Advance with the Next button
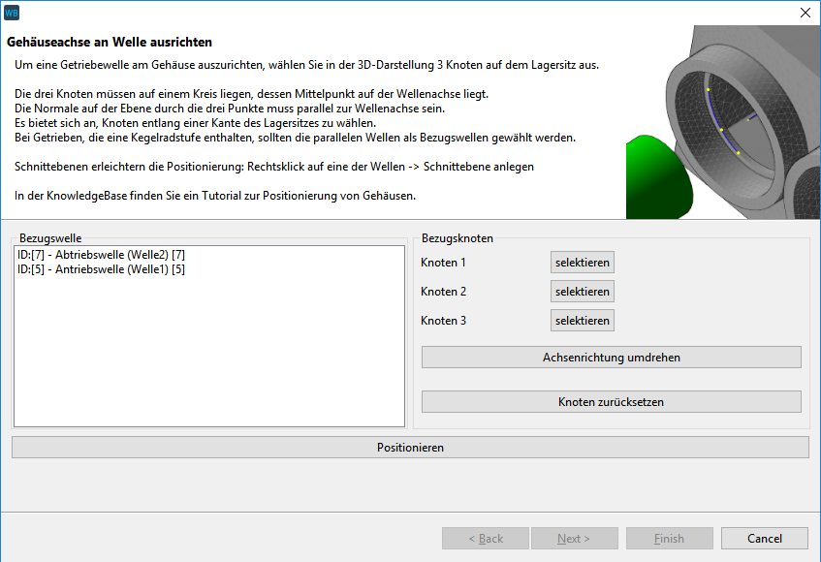The image size is (821, 562). click(573, 539)
